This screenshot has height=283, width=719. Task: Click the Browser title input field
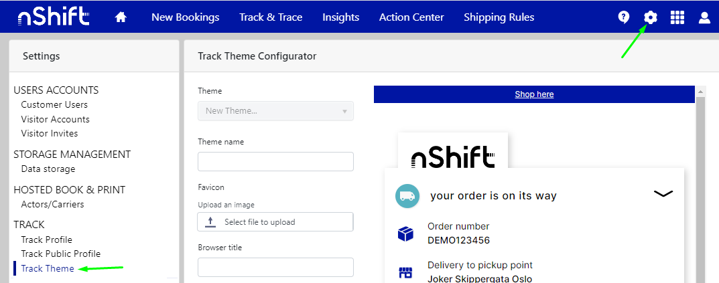(275, 267)
